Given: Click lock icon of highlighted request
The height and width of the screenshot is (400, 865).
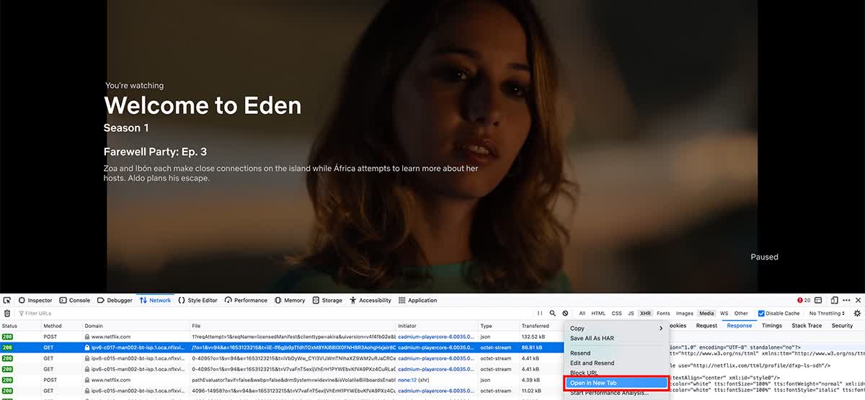Looking at the screenshot, I should (x=87, y=347).
